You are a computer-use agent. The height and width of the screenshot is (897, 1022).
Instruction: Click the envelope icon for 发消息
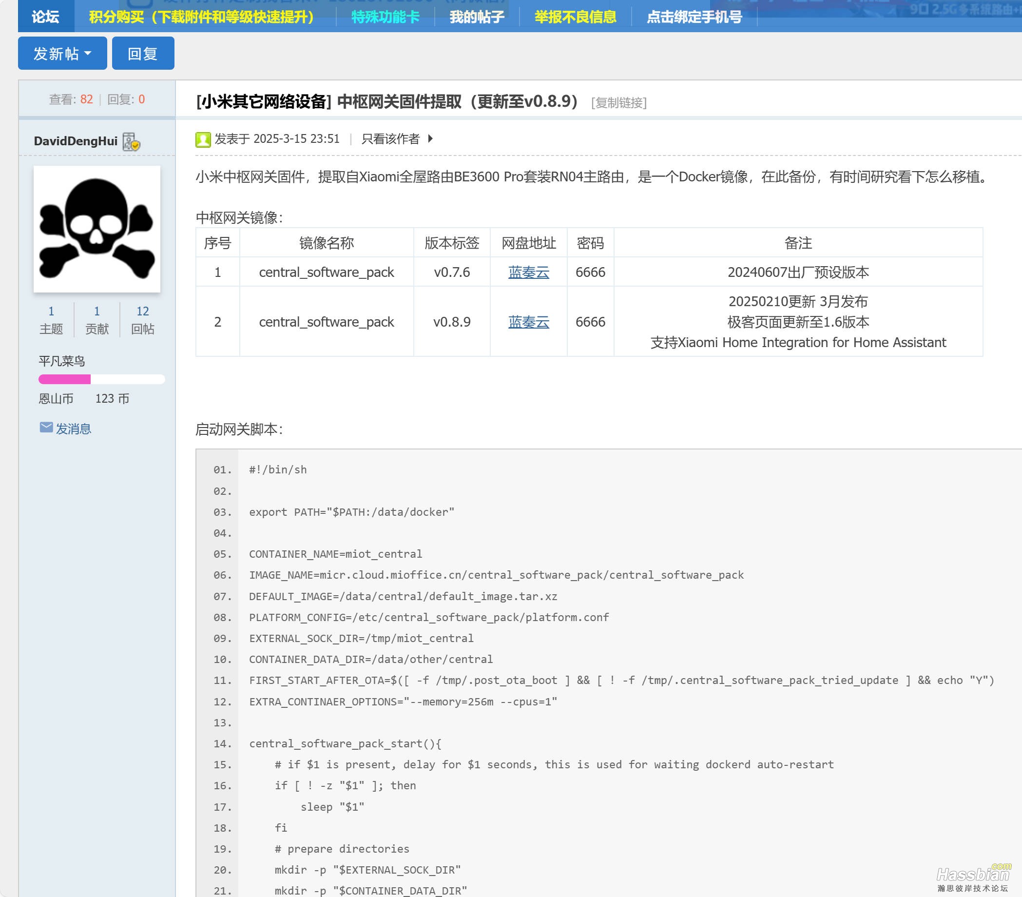tap(46, 427)
